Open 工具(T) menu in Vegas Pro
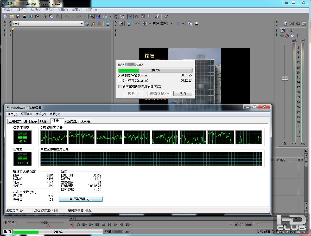This screenshot has height=236, width=311. coord(63,10)
